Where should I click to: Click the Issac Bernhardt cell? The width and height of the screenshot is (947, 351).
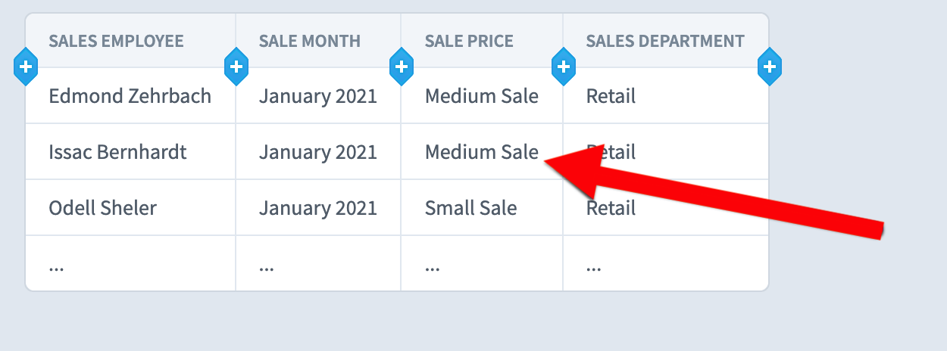click(x=117, y=152)
